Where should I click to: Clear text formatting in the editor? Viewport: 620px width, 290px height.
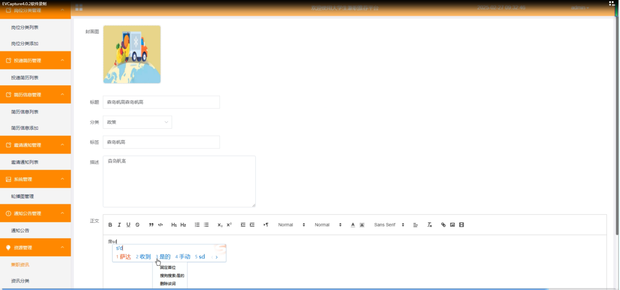tap(429, 225)
